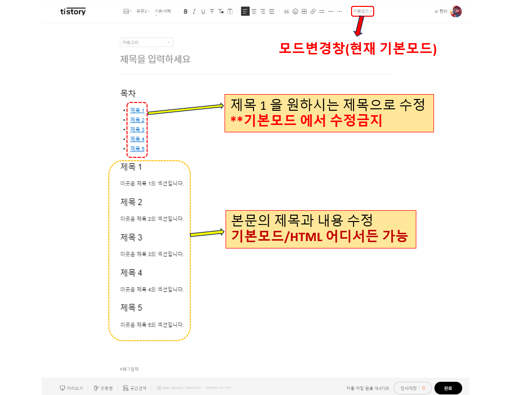Apply underline to text
508x395 pixels.
[203, 11]
